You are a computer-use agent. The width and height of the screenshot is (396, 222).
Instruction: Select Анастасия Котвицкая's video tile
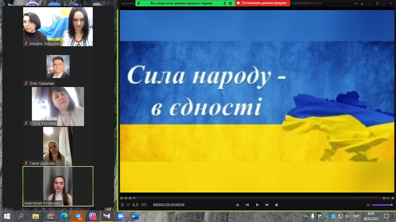(58, 186)
